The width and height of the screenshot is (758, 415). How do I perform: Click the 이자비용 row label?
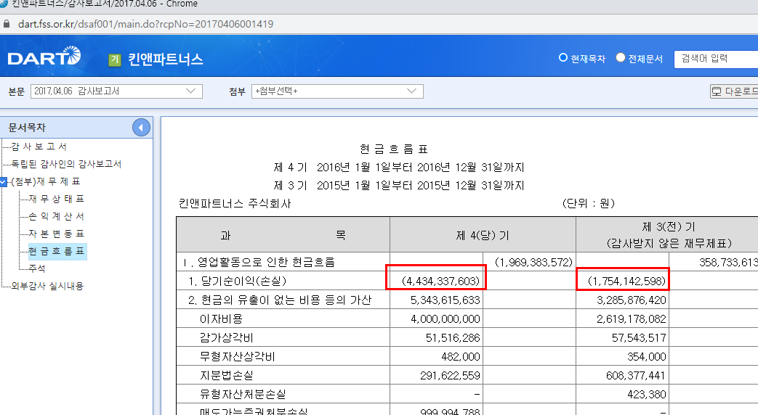click(221, 319)
